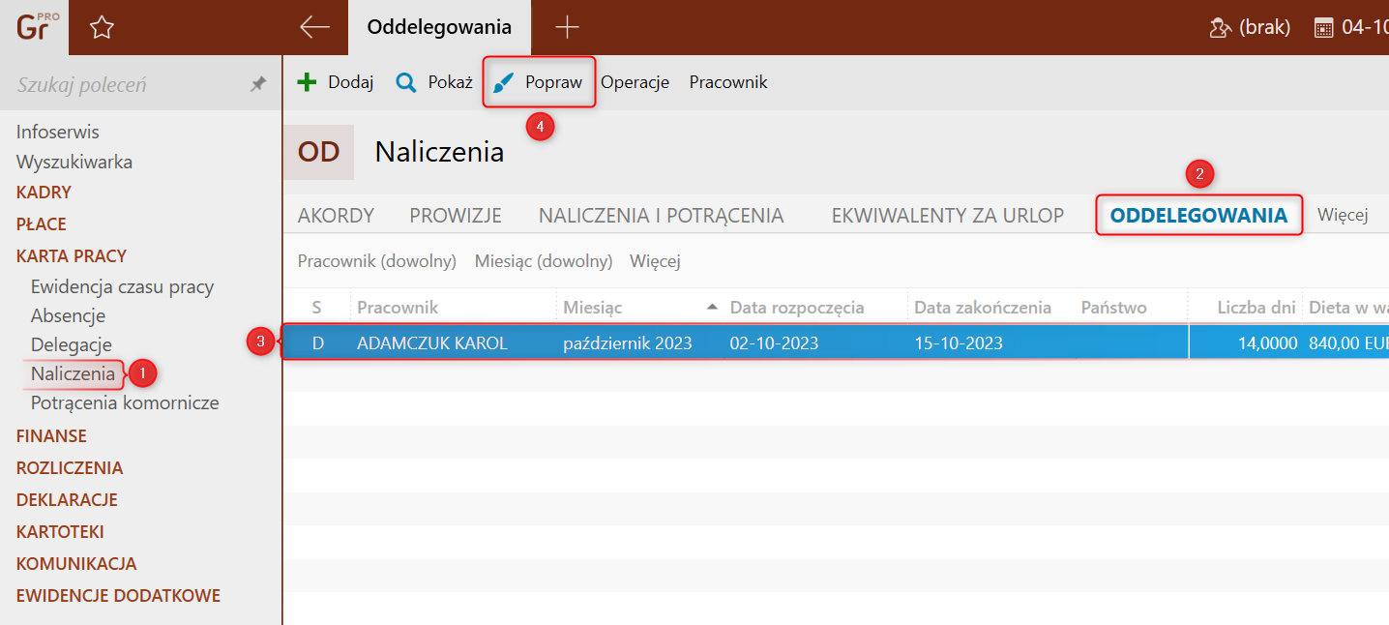Image resolution: width=1389 pixels, height=625 pixels.
Task: Sort by the Data rozpoczęcia column header
Action: coord(797,308)
